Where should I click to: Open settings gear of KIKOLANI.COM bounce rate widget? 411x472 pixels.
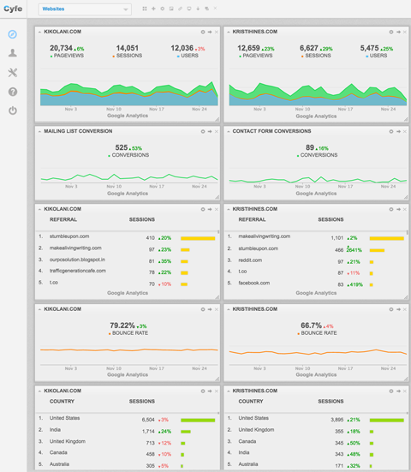pos(203,309)
